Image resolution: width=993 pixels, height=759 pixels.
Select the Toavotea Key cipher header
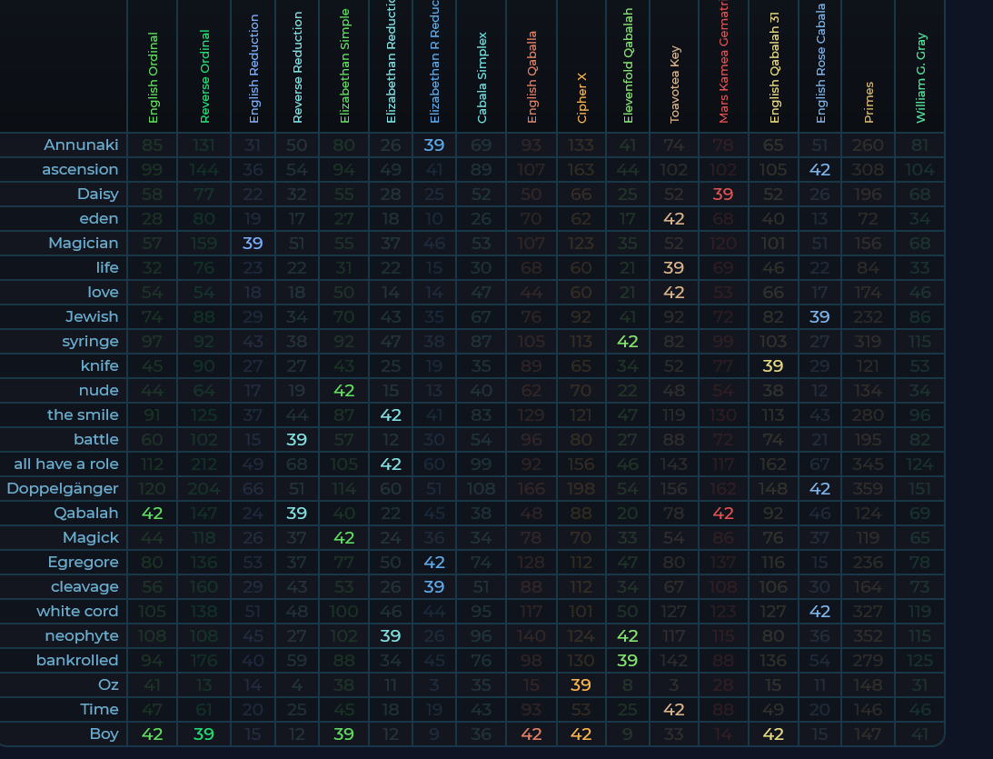[675, 85]
